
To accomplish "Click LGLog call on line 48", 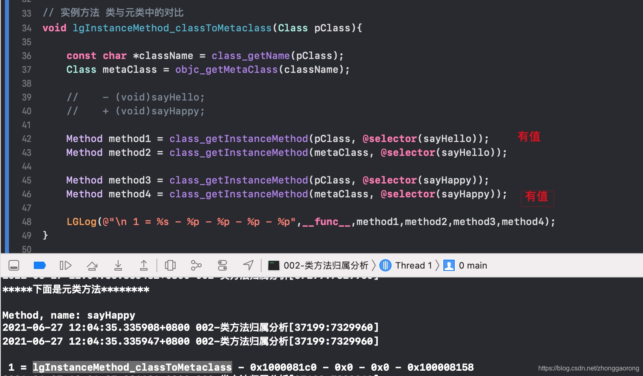I will tap(81, 222).
